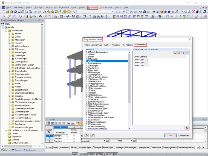Viewport: 208px width, 156px height.
Task: Open the Zusatzmodule menu
Action: pos(106,8)
